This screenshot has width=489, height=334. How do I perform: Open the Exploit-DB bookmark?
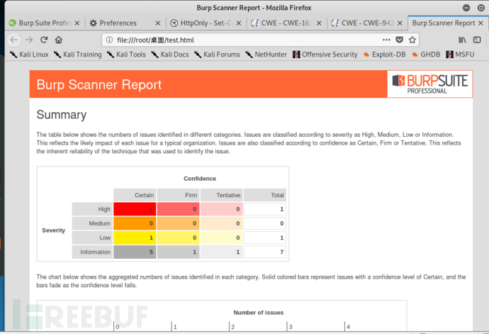click(x=385, y=55)
